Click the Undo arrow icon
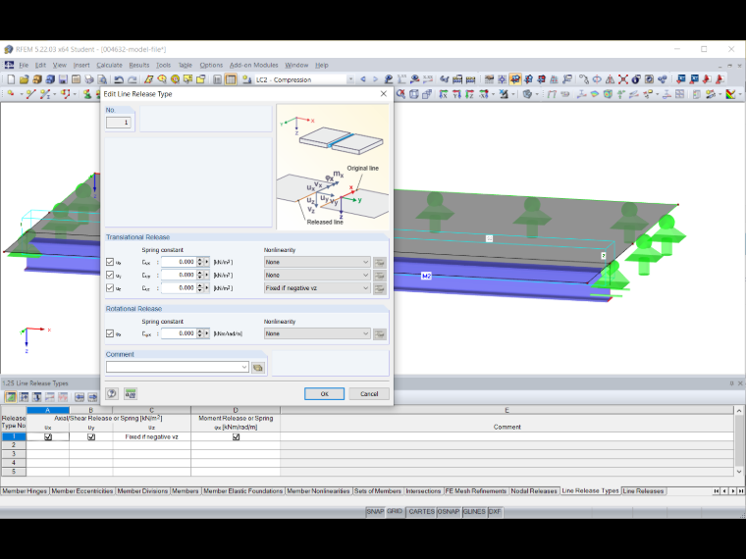Image resolution: width=746 pixels, height=559 pixels. coord(119,79)
